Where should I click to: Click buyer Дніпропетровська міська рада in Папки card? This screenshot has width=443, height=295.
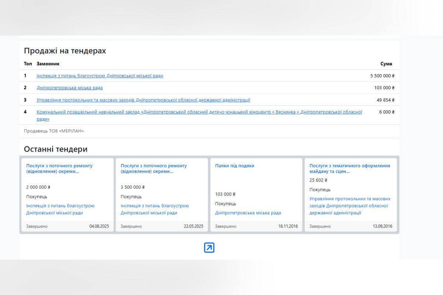[x=248, y=213]
